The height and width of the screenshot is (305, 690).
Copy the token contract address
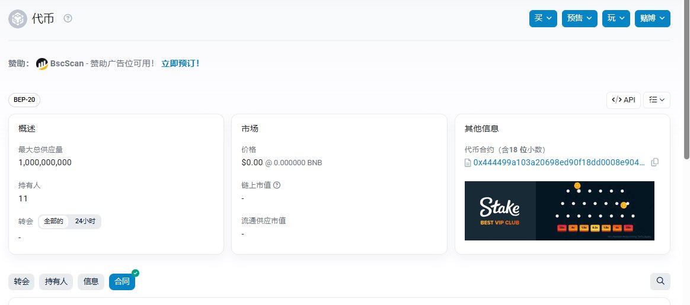tap(654, 162)
